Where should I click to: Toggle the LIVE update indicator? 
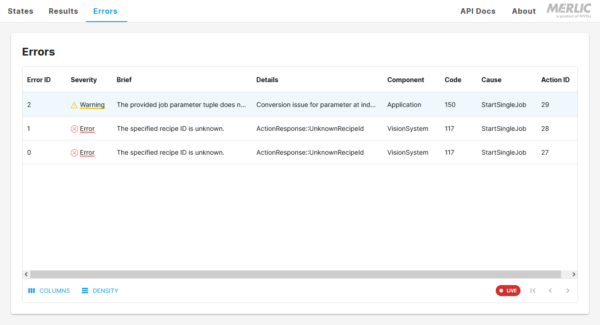point(508,291)
